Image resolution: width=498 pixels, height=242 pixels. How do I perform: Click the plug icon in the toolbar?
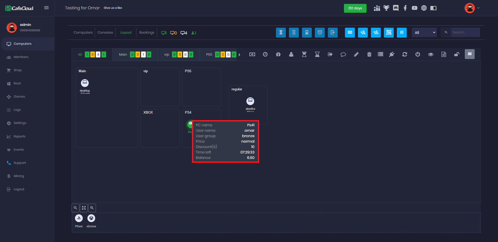[x=392, y=54]
